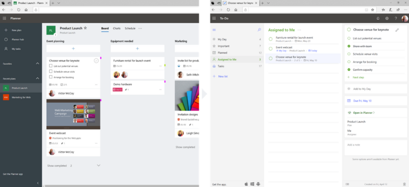
Task: Delete the task using the trash icon
Action: click(x=404, y=184)
